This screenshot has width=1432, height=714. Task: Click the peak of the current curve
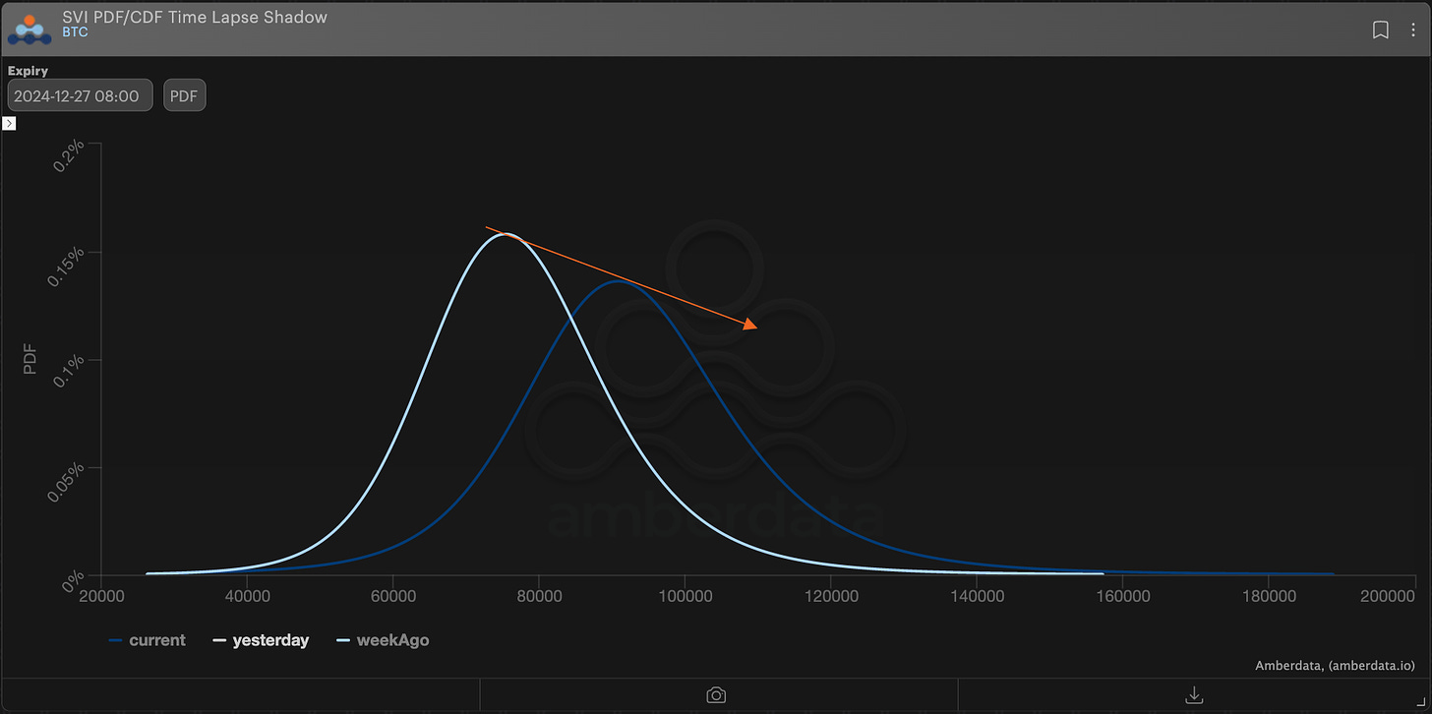click(618, 281)
